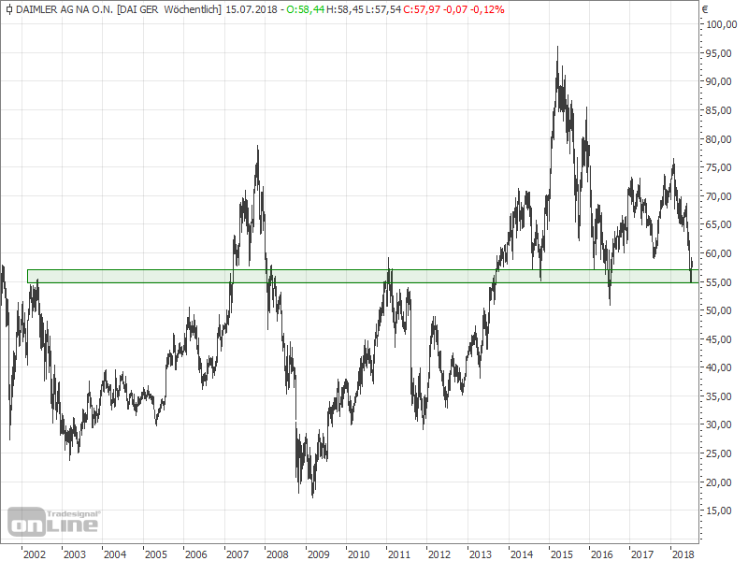Click the euro currency symbol above price axis
748x561 pixels.
705,9
